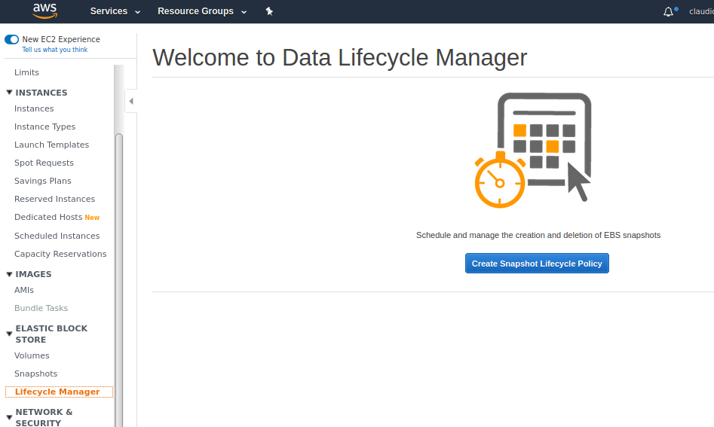Image resolution: width=714 pixels, height=427 pixels.
Task: Collapse the sidebar using the arrow handle
Action: point(131,101)
